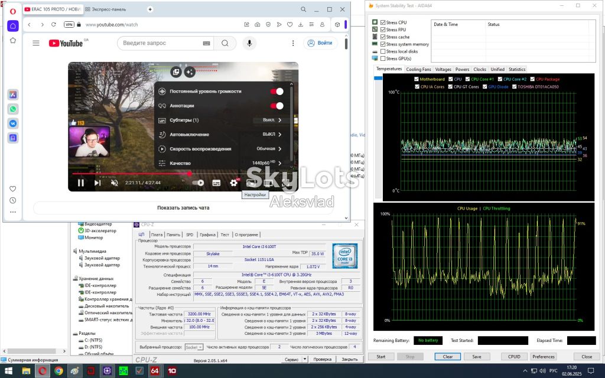Unmute the YouTube video
605x378 pixels.
click(x=114, y=183)
